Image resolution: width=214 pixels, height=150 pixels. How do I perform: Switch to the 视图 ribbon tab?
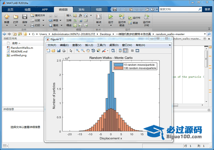tap(99, 9)
